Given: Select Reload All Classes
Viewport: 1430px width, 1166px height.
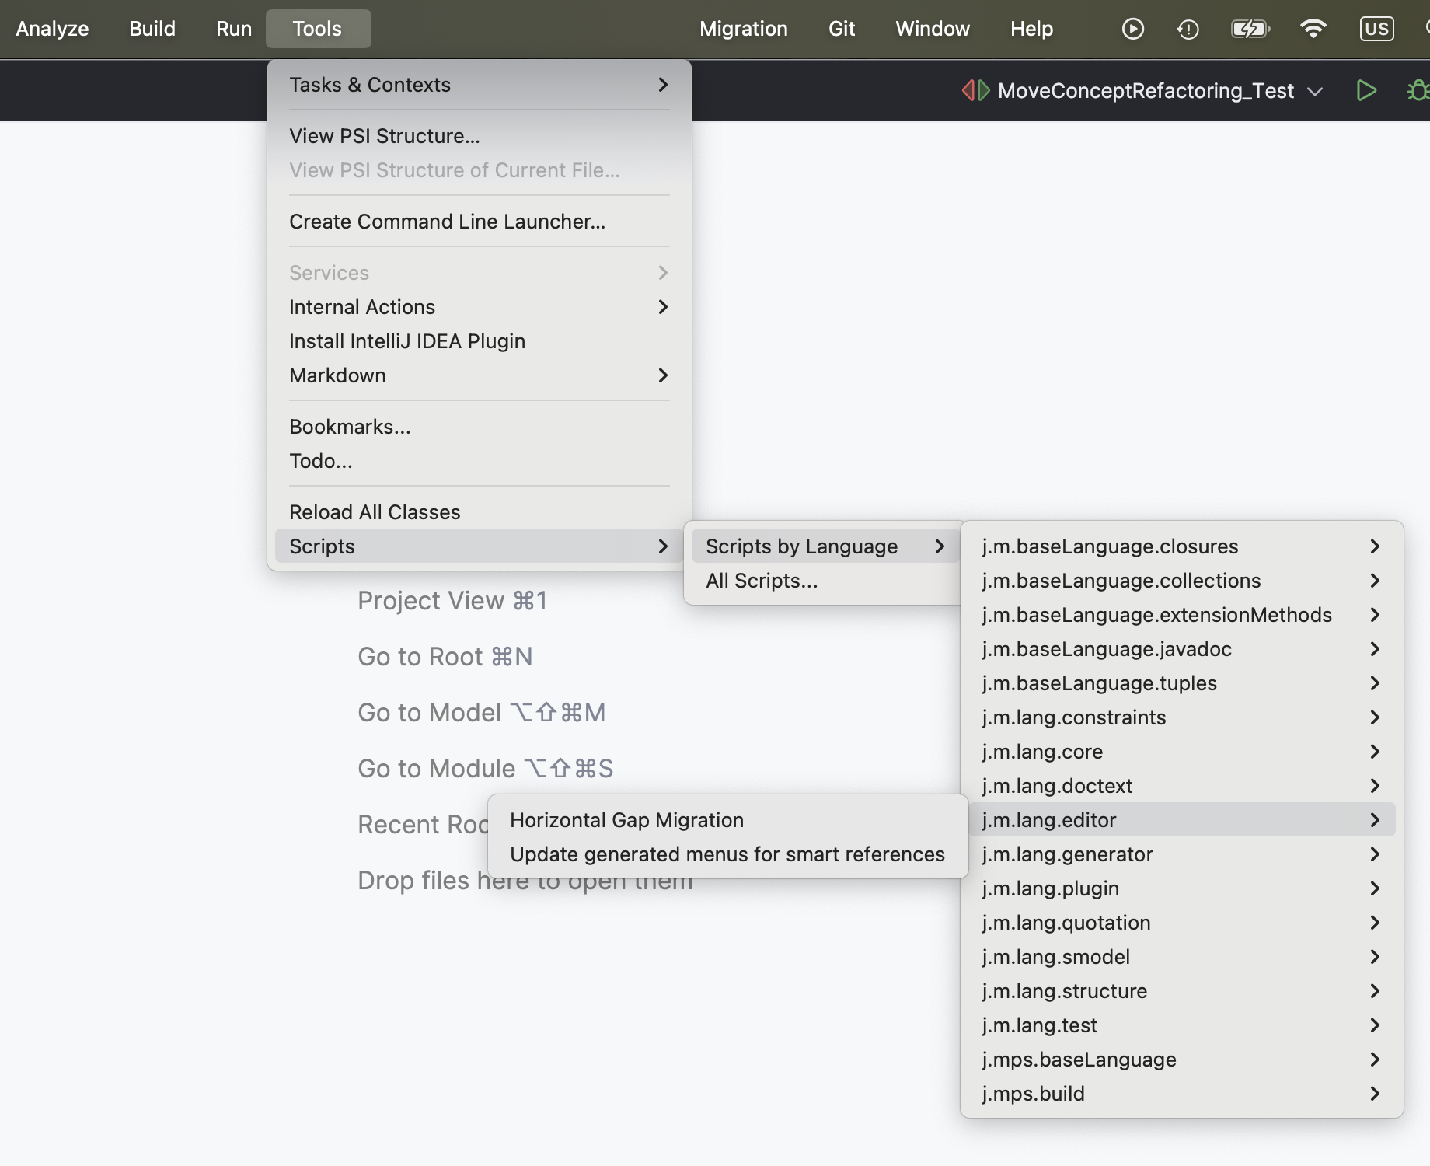Looking at the screenshot, I should tap(375, 512).
